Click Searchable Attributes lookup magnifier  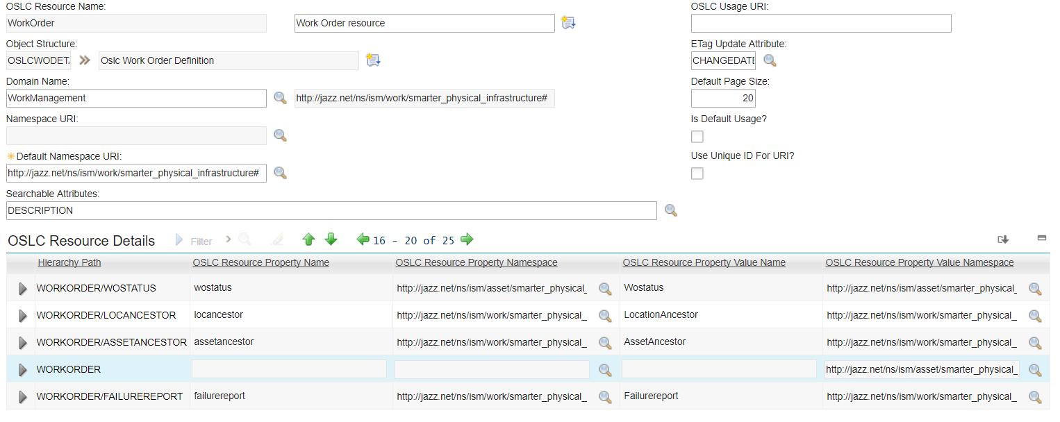point(671,210)
